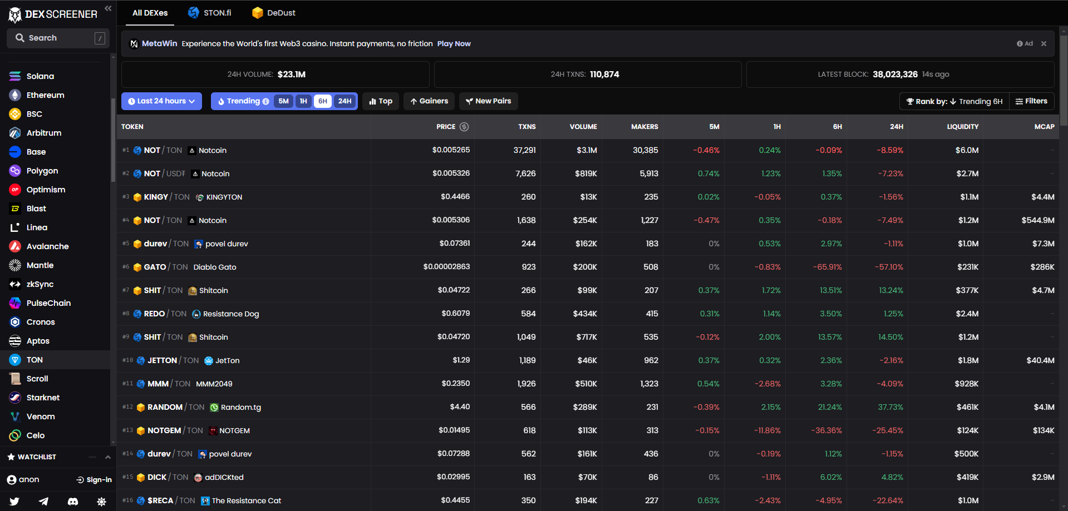1068x511 pixels.
Task: Click the Sign-in link
Action: click(x=94, y=480)
